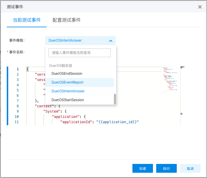Click the 执行 button
This screenshot has width=207, height=178.
[166, 168]
